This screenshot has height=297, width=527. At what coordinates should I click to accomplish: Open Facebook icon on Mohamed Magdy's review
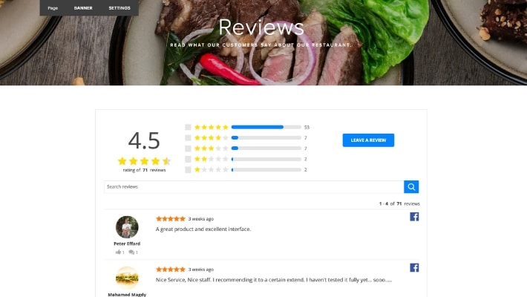point(414,267)
